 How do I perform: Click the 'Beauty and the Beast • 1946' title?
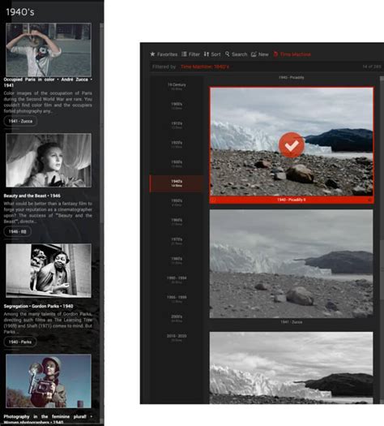[x=32, y=196]
